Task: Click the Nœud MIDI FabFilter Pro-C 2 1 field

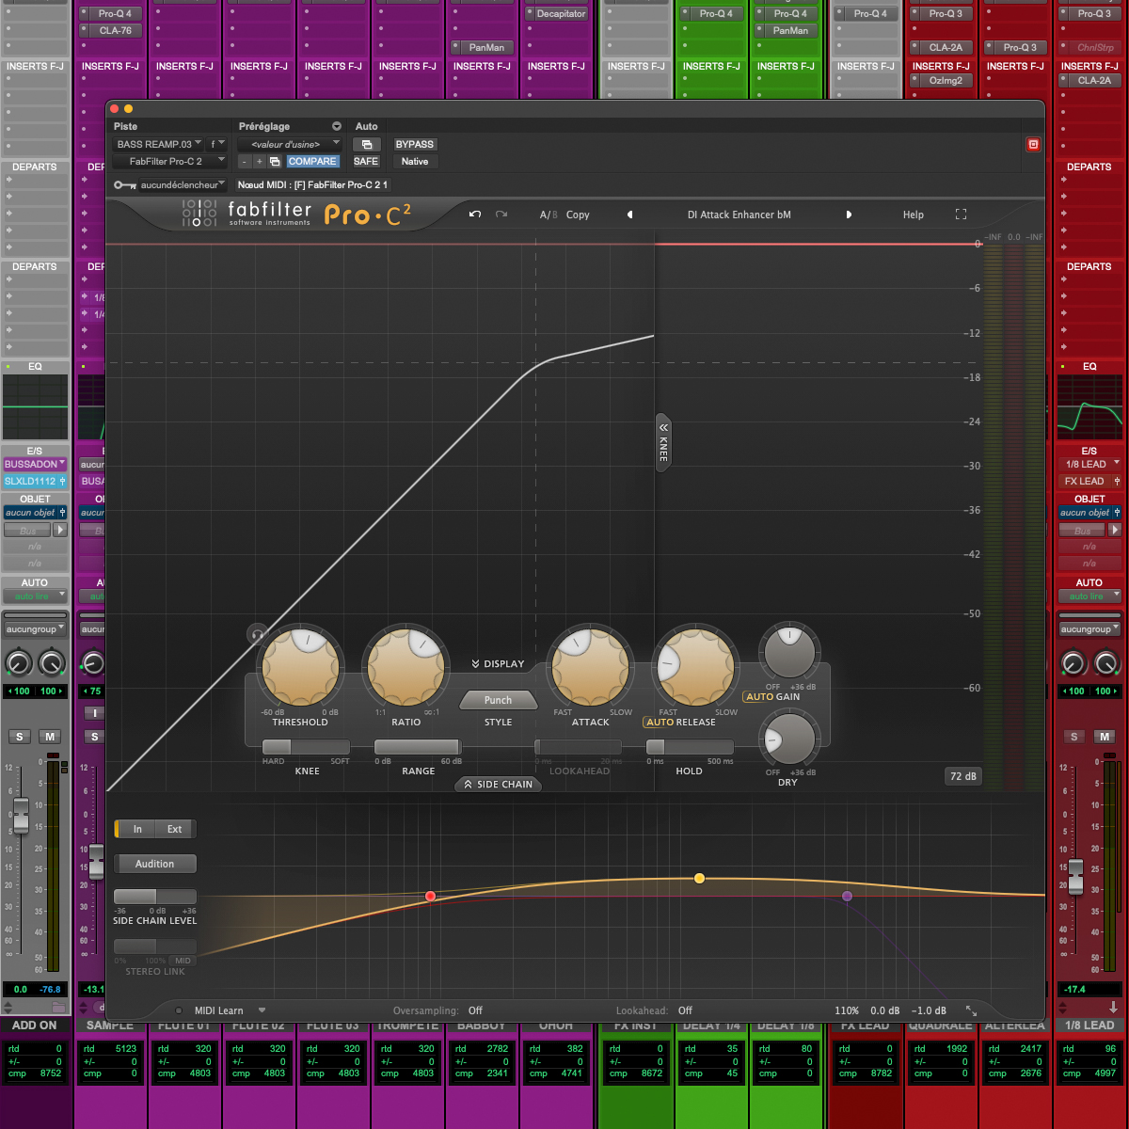Action: tap(312, 185)
